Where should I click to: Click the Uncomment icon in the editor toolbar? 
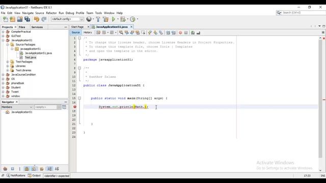[x=198, y=33]
